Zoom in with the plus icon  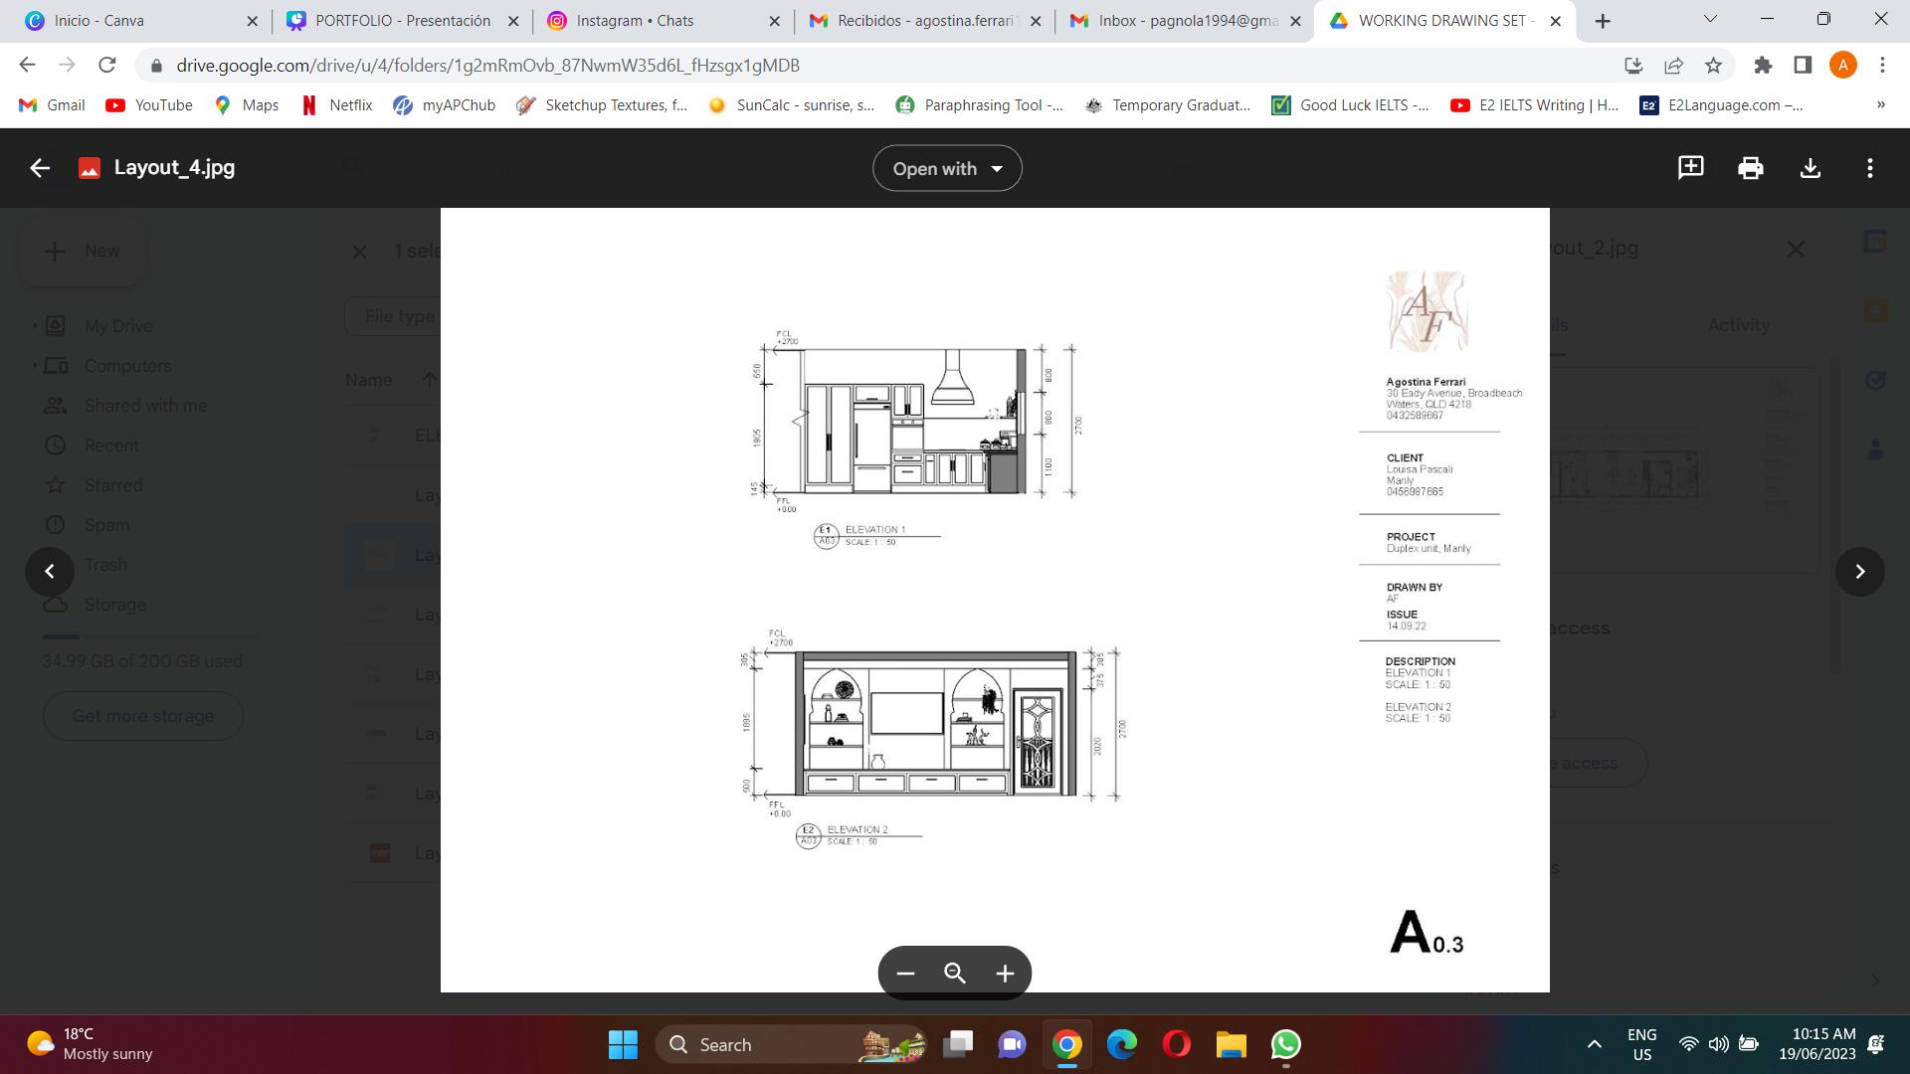pos(1005,974)
